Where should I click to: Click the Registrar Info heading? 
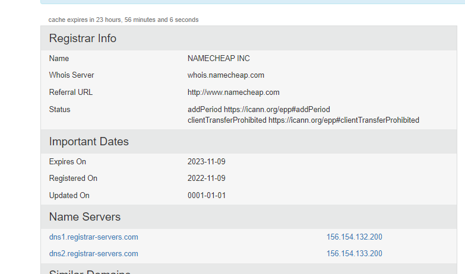coord(83,38)
